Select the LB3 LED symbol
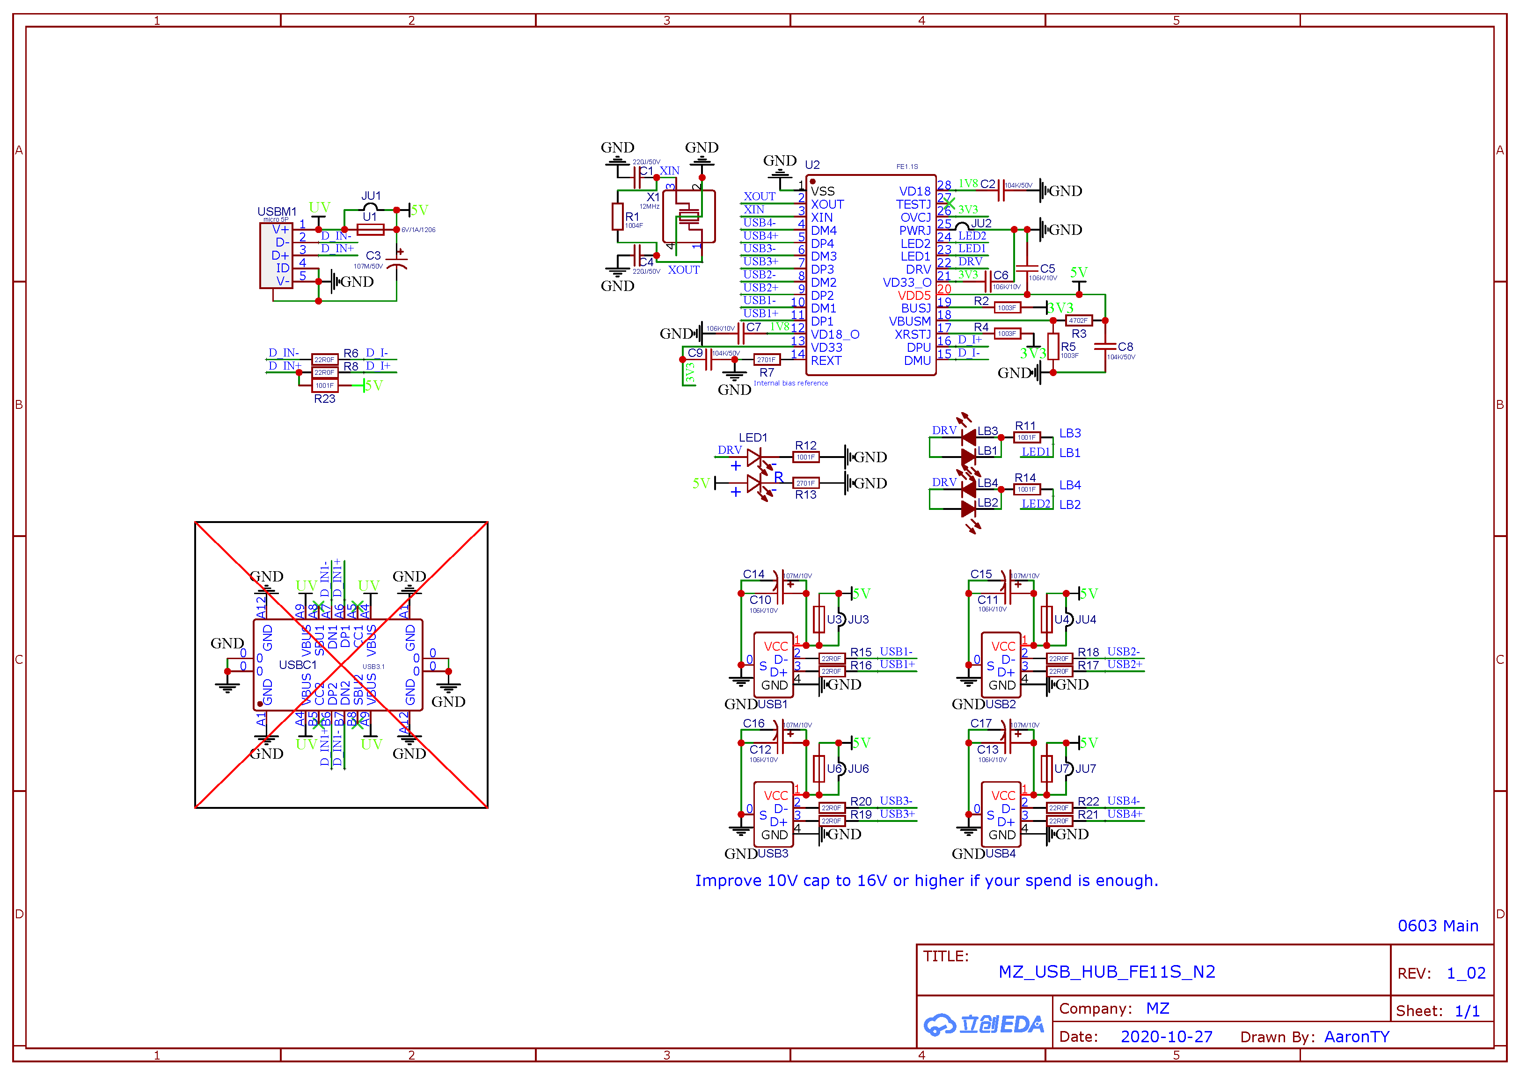 [x=969, y=437]
